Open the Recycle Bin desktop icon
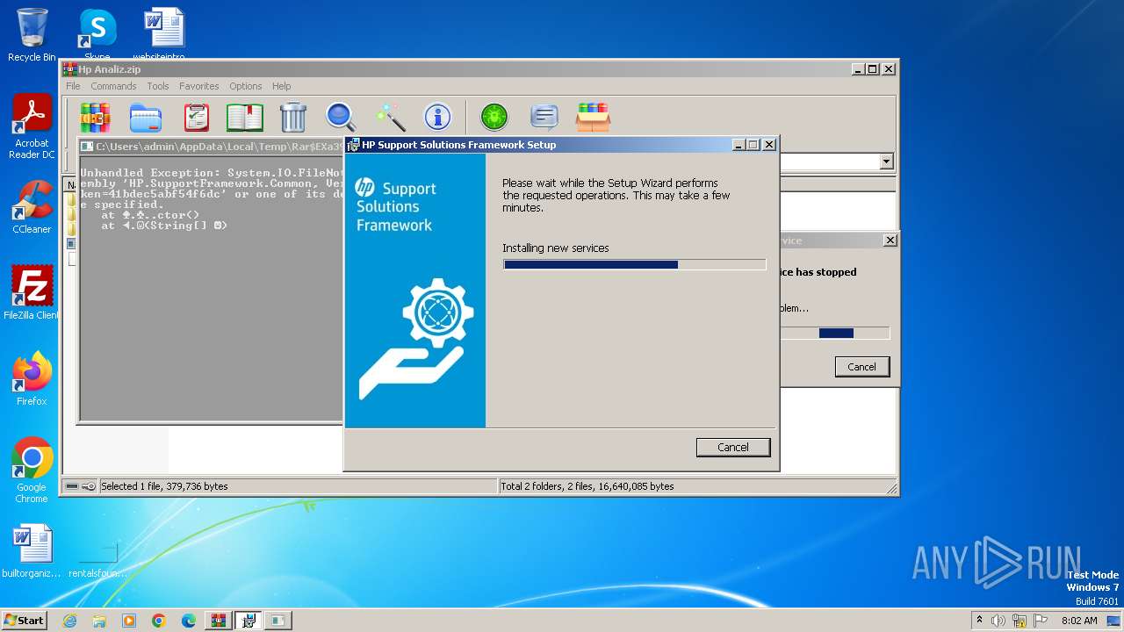This screenshot has width=1124, height=632. [x=32, y=35]
